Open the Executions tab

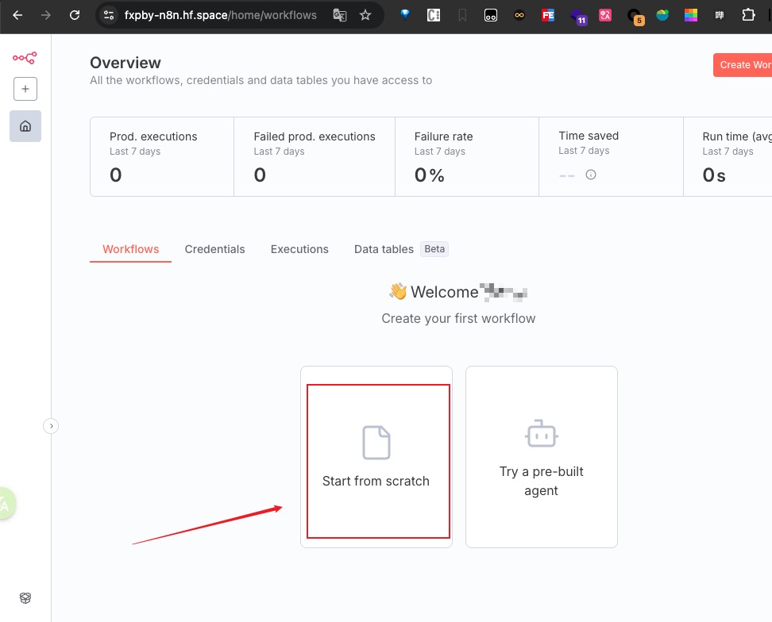click(299, 249)
